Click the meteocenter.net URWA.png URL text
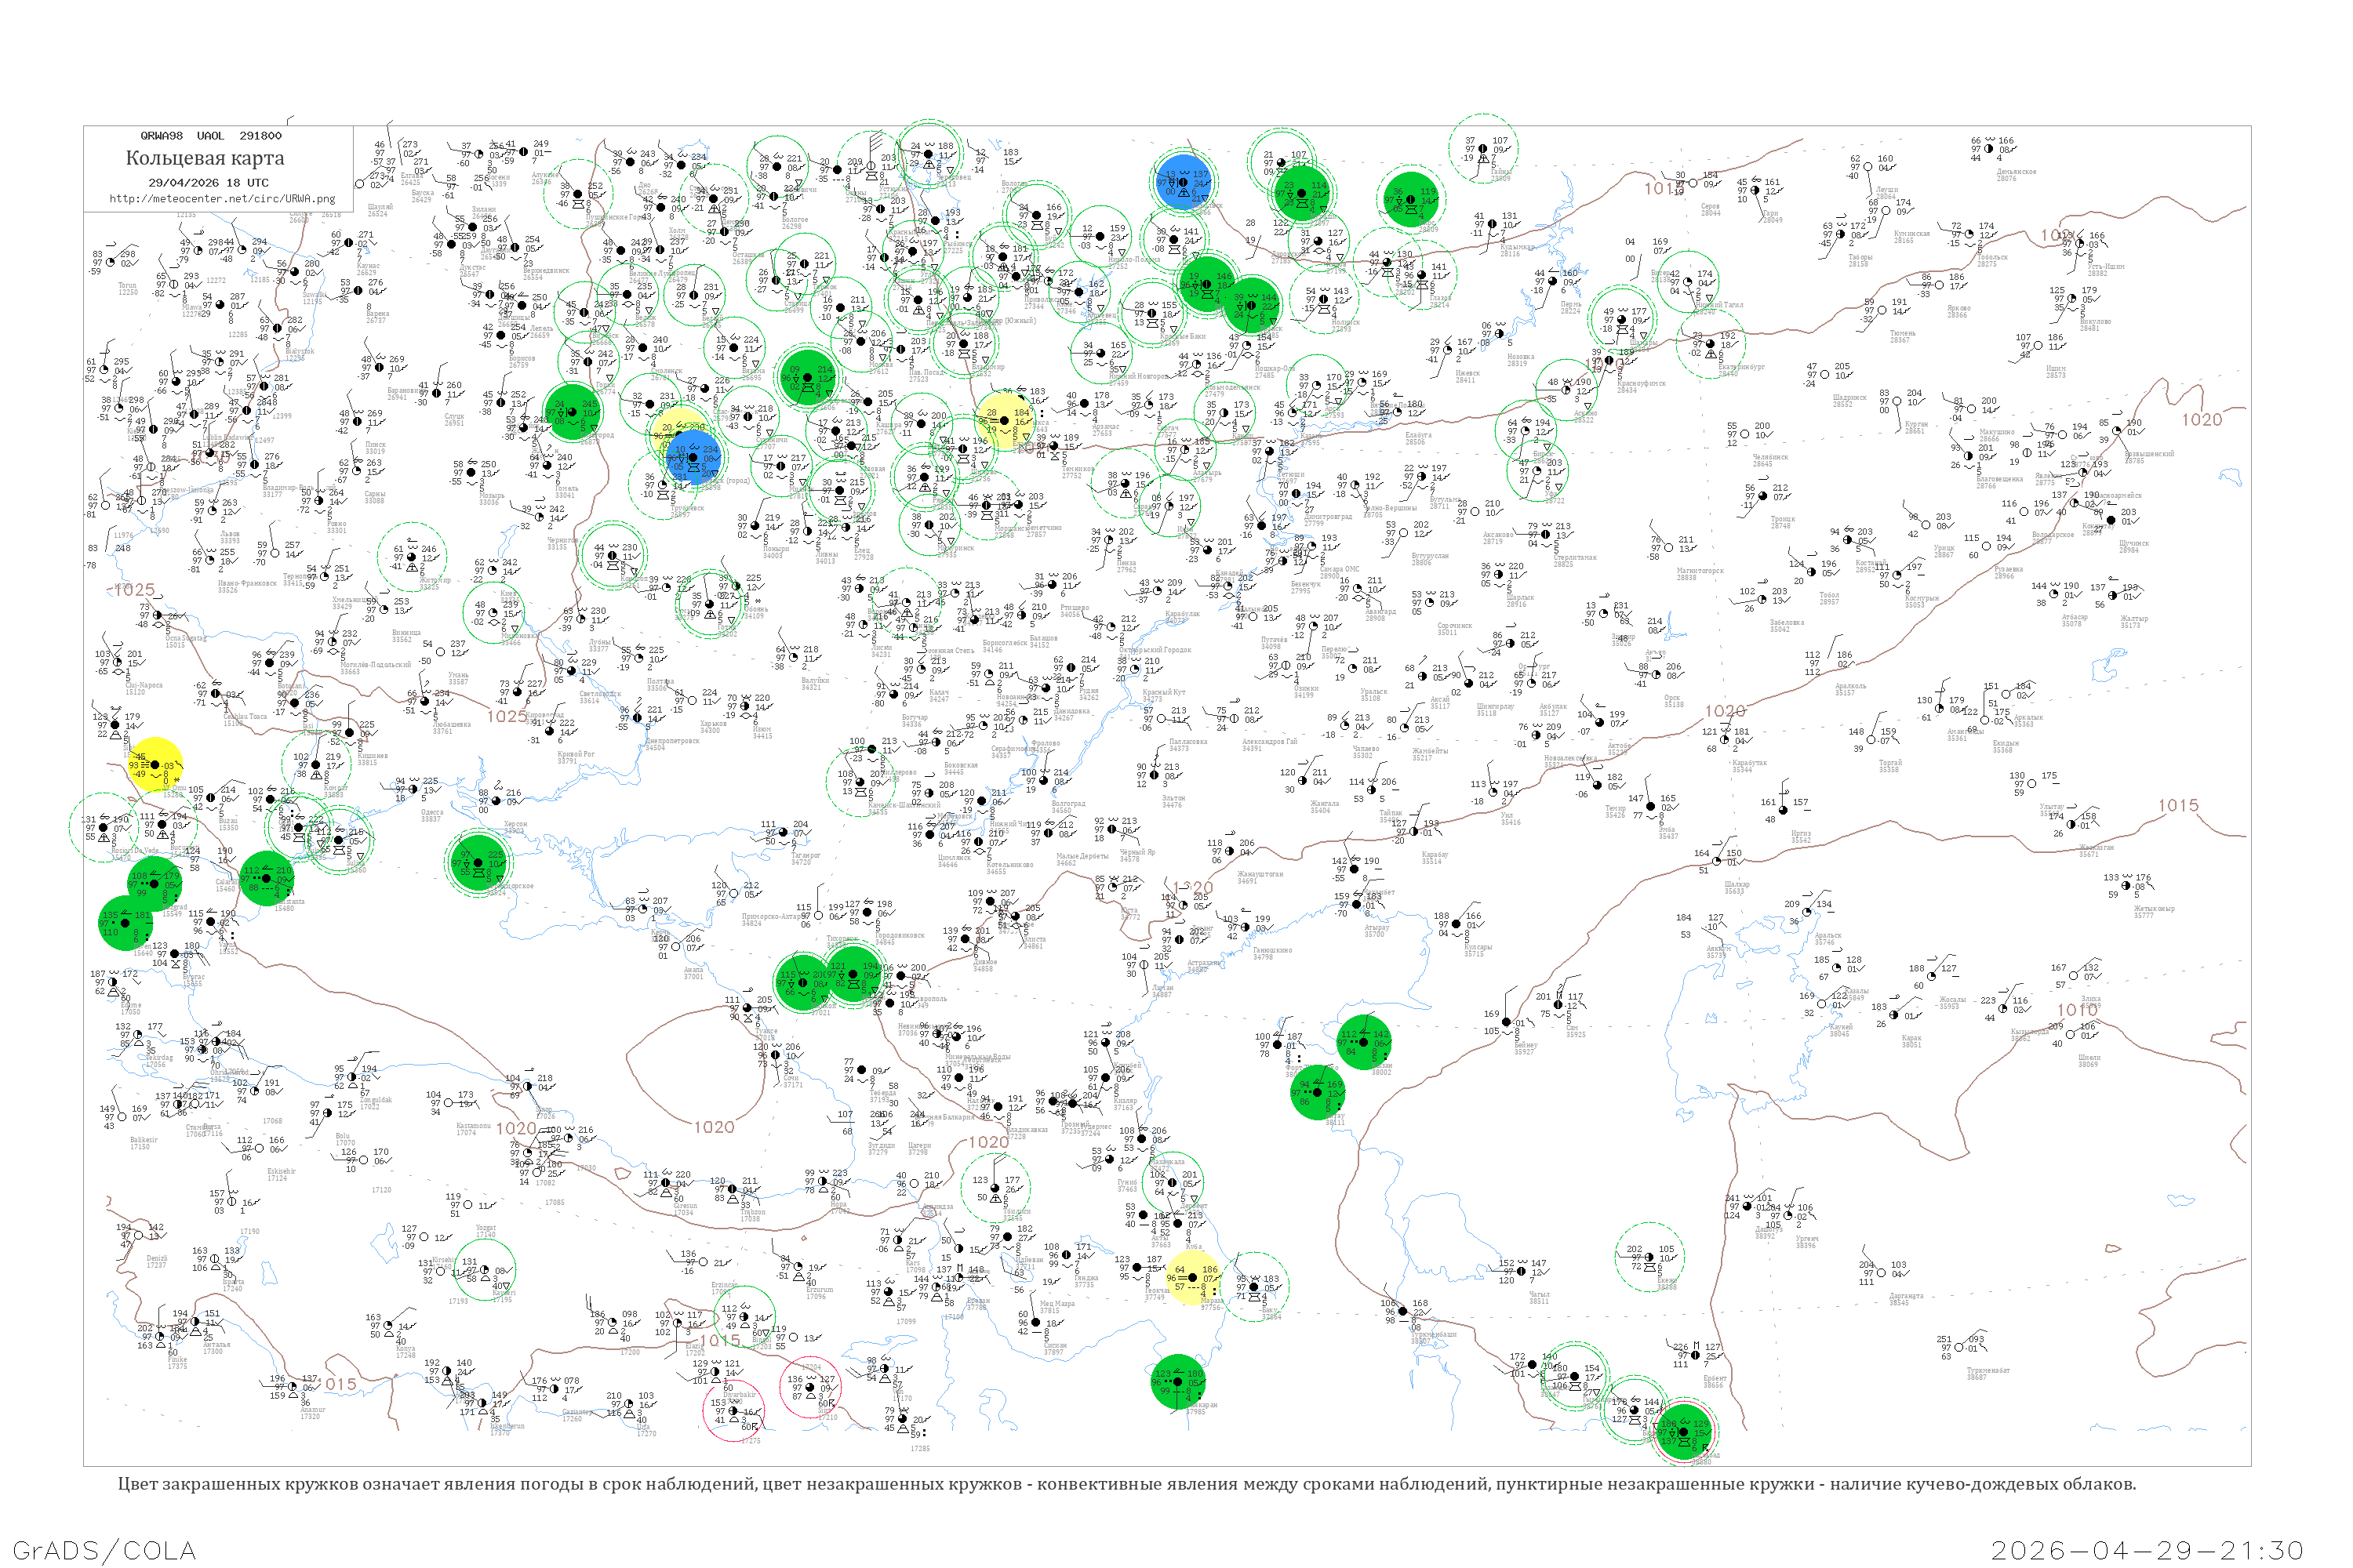 (x=222, y=199)
